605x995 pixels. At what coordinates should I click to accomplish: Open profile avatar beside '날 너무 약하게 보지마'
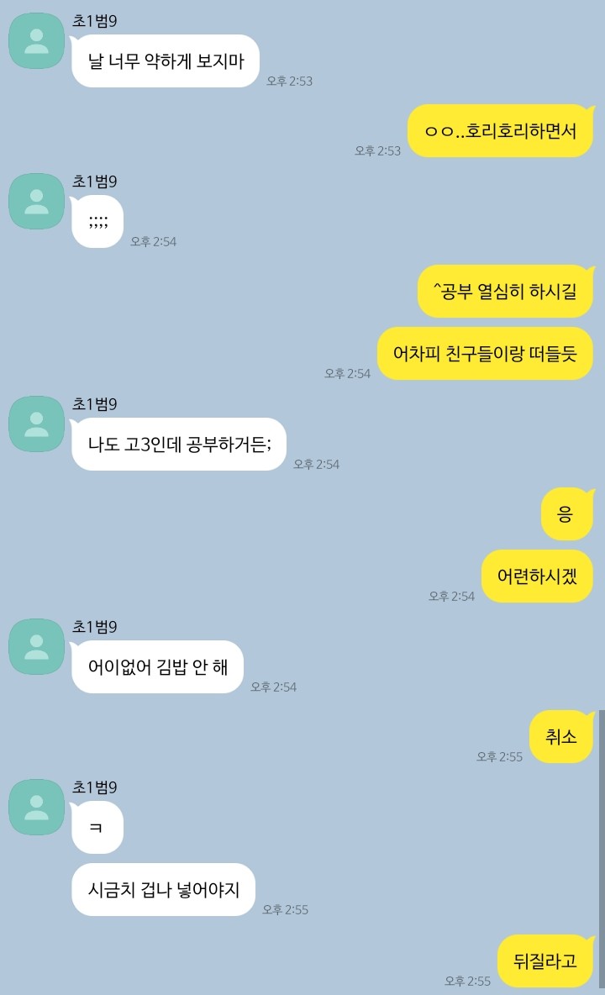click(x=36, y=40)
